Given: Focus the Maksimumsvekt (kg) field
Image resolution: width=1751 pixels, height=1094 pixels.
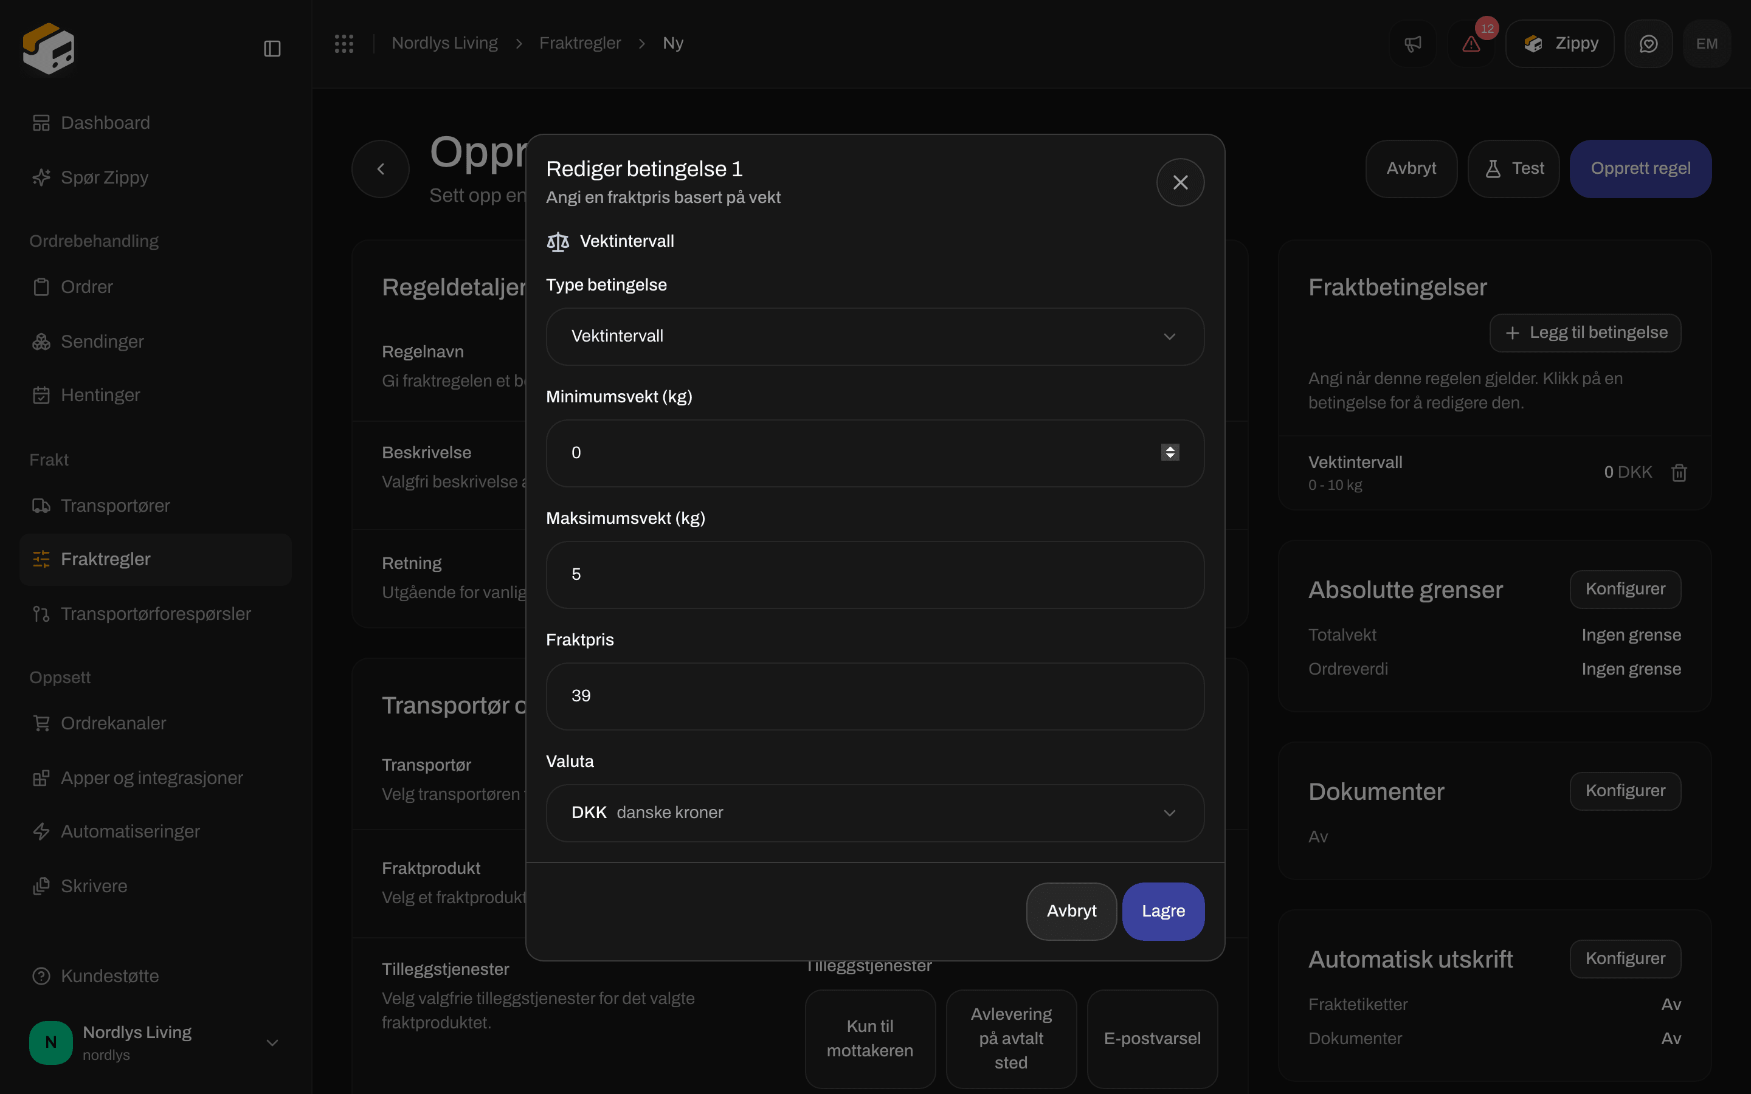Looking at the screenshot, I should pyautogui.click(x=875, y=574).
